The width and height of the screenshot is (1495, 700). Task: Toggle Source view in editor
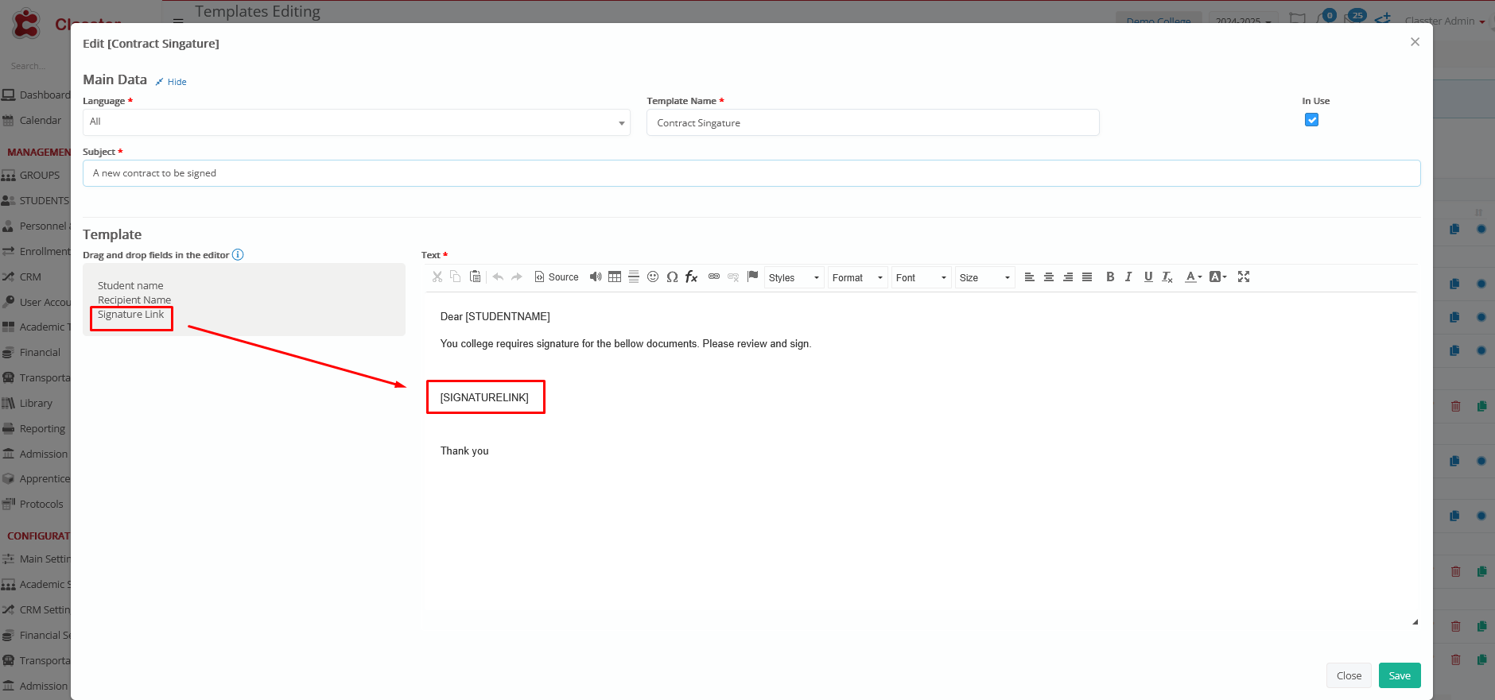pyautogui.click(x=557, y=277)
